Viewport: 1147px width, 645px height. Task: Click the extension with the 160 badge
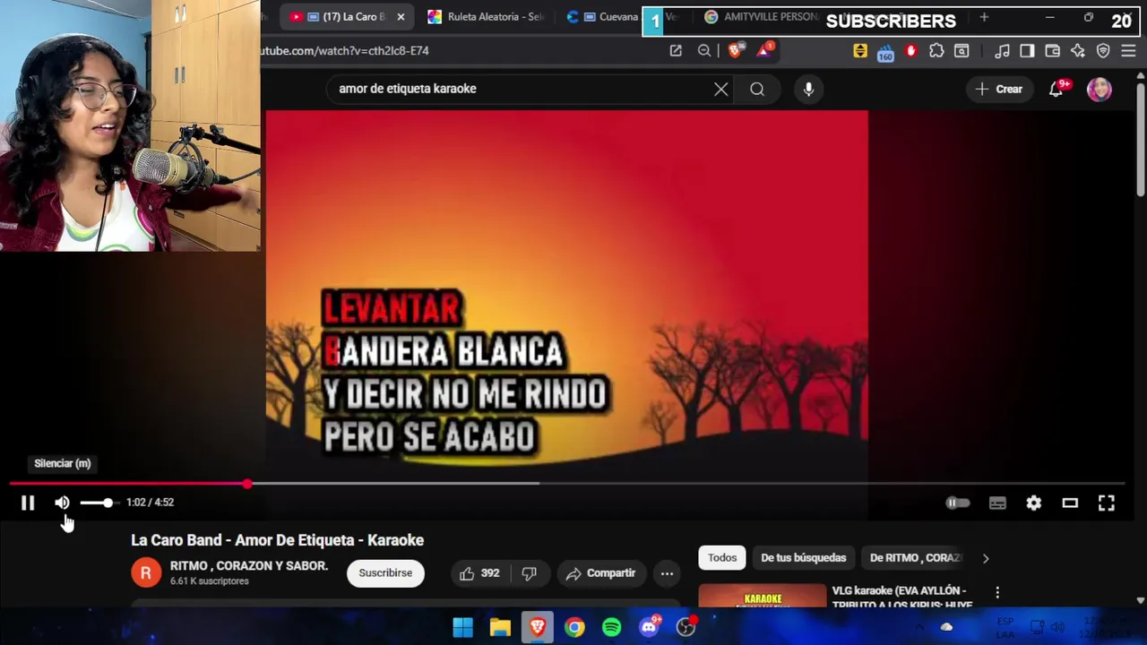pos(885,52)
